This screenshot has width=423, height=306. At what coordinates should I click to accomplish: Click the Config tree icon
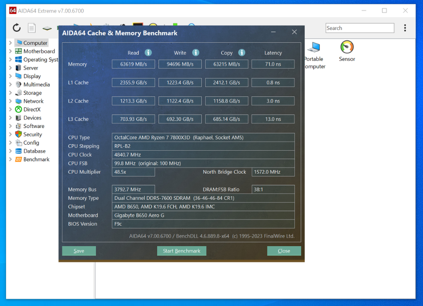tap(18, 143)
